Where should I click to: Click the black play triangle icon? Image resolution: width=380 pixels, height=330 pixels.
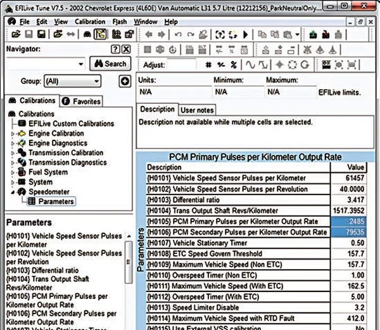(246, 35)
